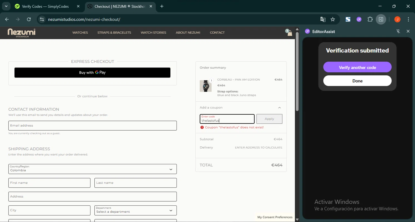Focus the Email address field
This screenshot has width=415, height=222.
92,126
